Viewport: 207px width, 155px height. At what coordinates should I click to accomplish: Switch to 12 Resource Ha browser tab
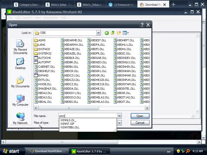121,5
